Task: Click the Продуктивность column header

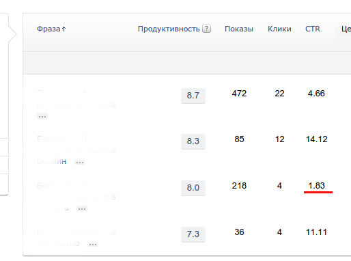Action: coord(169,29)
